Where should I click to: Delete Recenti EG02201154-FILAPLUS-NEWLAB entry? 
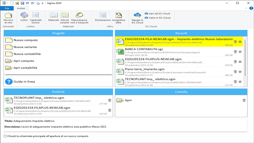point(235,62)
